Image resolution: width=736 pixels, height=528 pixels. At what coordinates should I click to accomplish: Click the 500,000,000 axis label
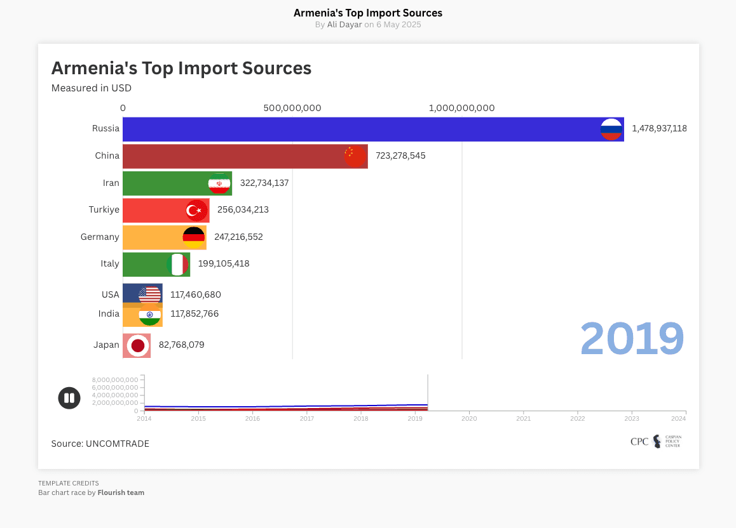tap(292, 108)
